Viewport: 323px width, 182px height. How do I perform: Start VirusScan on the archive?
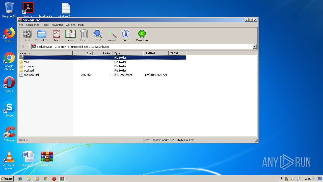(x=142, y=35)
